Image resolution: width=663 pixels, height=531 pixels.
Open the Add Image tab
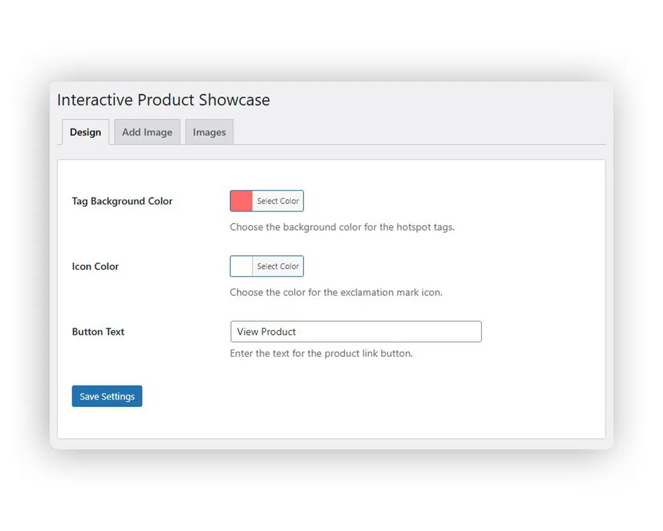(147, 132)
